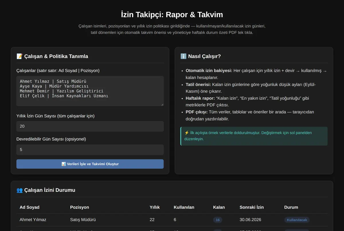Click the 'İlk açılışta örnek verilerle doldurulmuştur' notice

(x=254, y=136)
